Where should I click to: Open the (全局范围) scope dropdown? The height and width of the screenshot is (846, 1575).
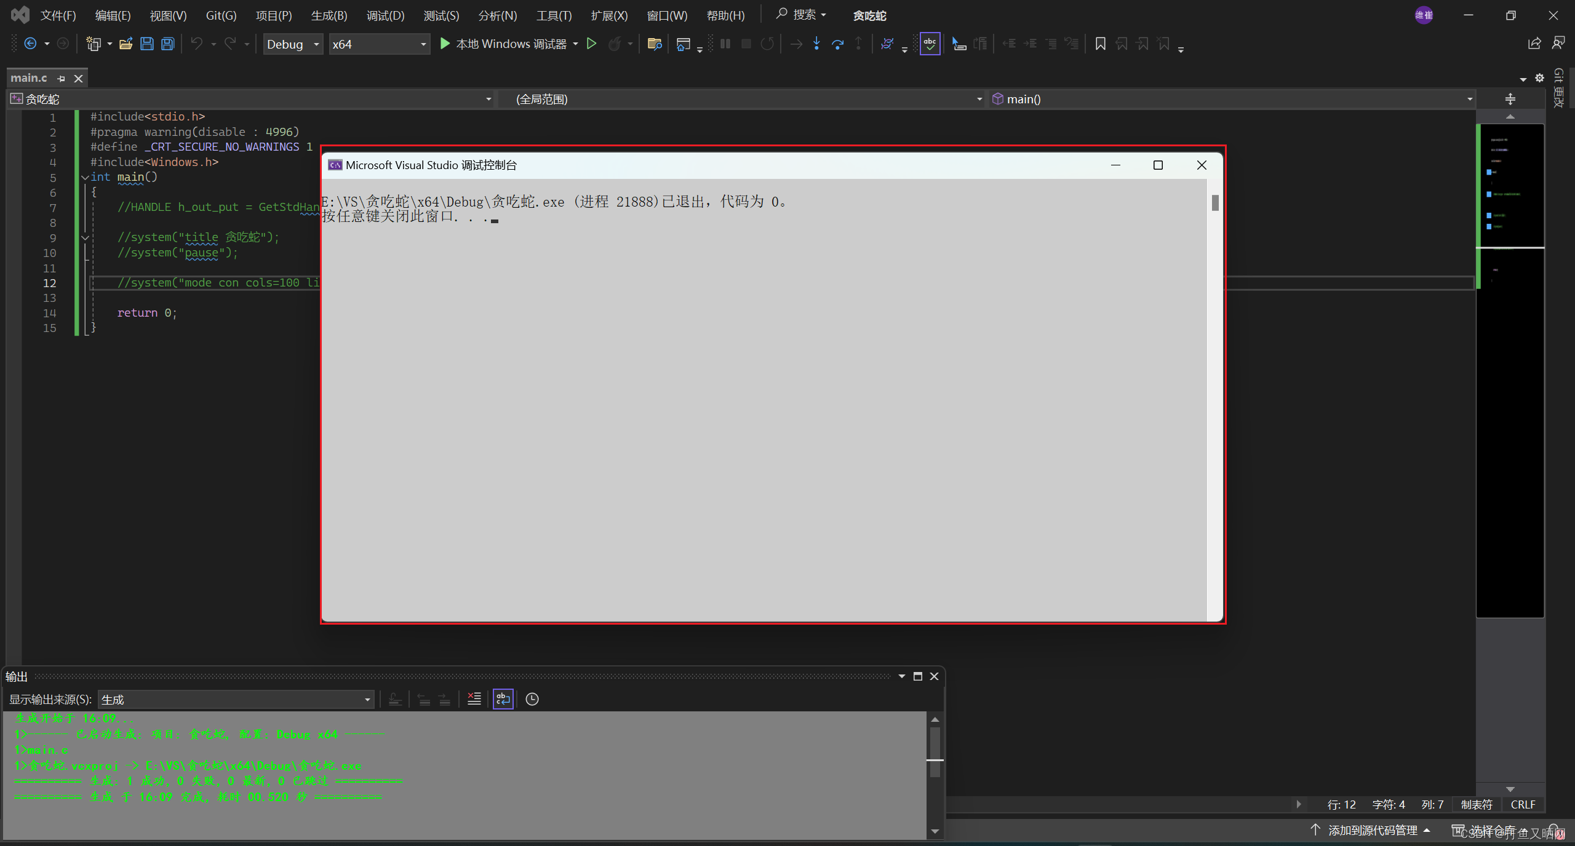pyautogui.click(x=742, y=99)
